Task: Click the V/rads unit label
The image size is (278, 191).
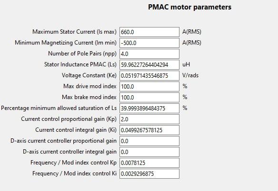Action: pyautogui.click(x=190, y=75)
